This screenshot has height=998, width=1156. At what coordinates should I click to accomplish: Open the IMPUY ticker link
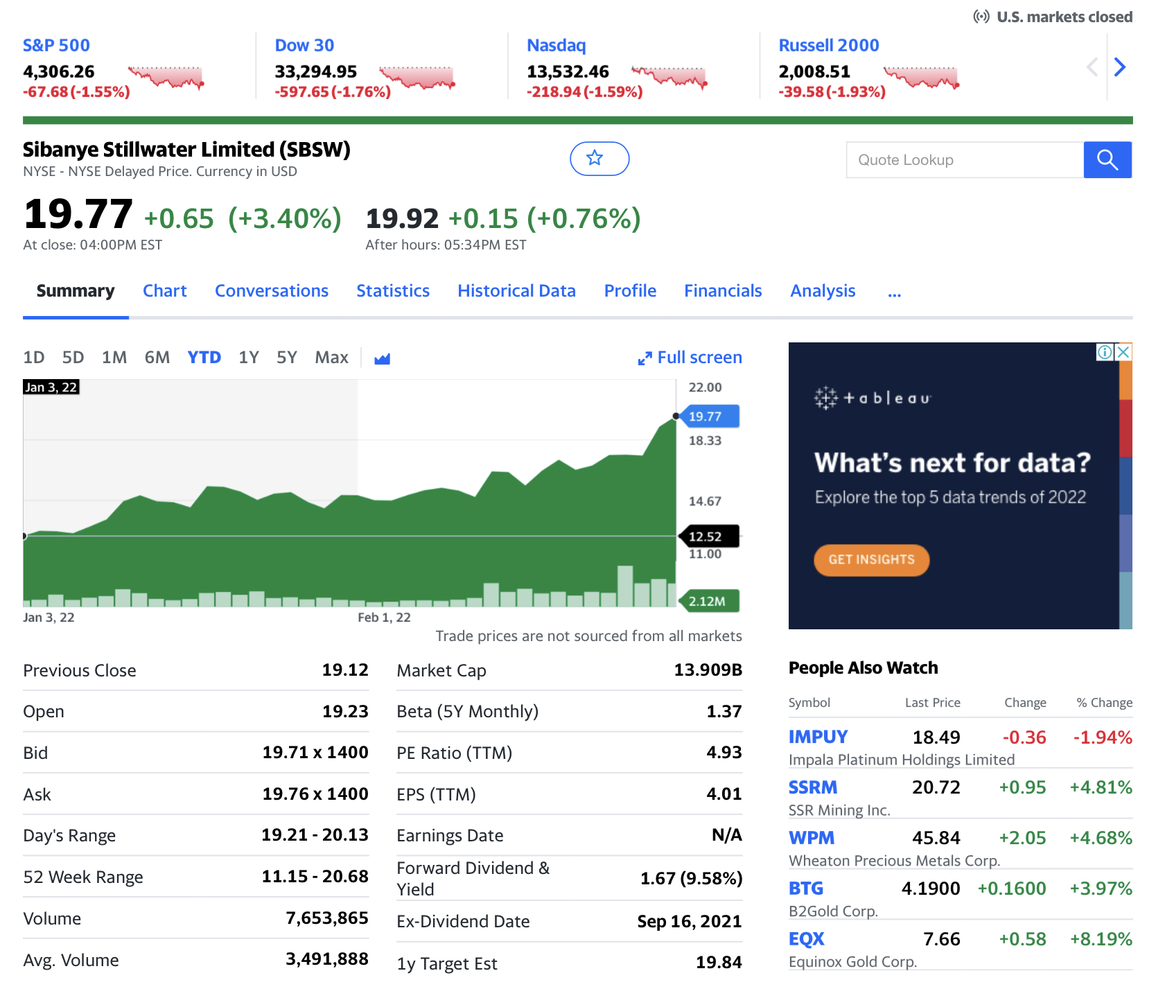tap(818, 737)
